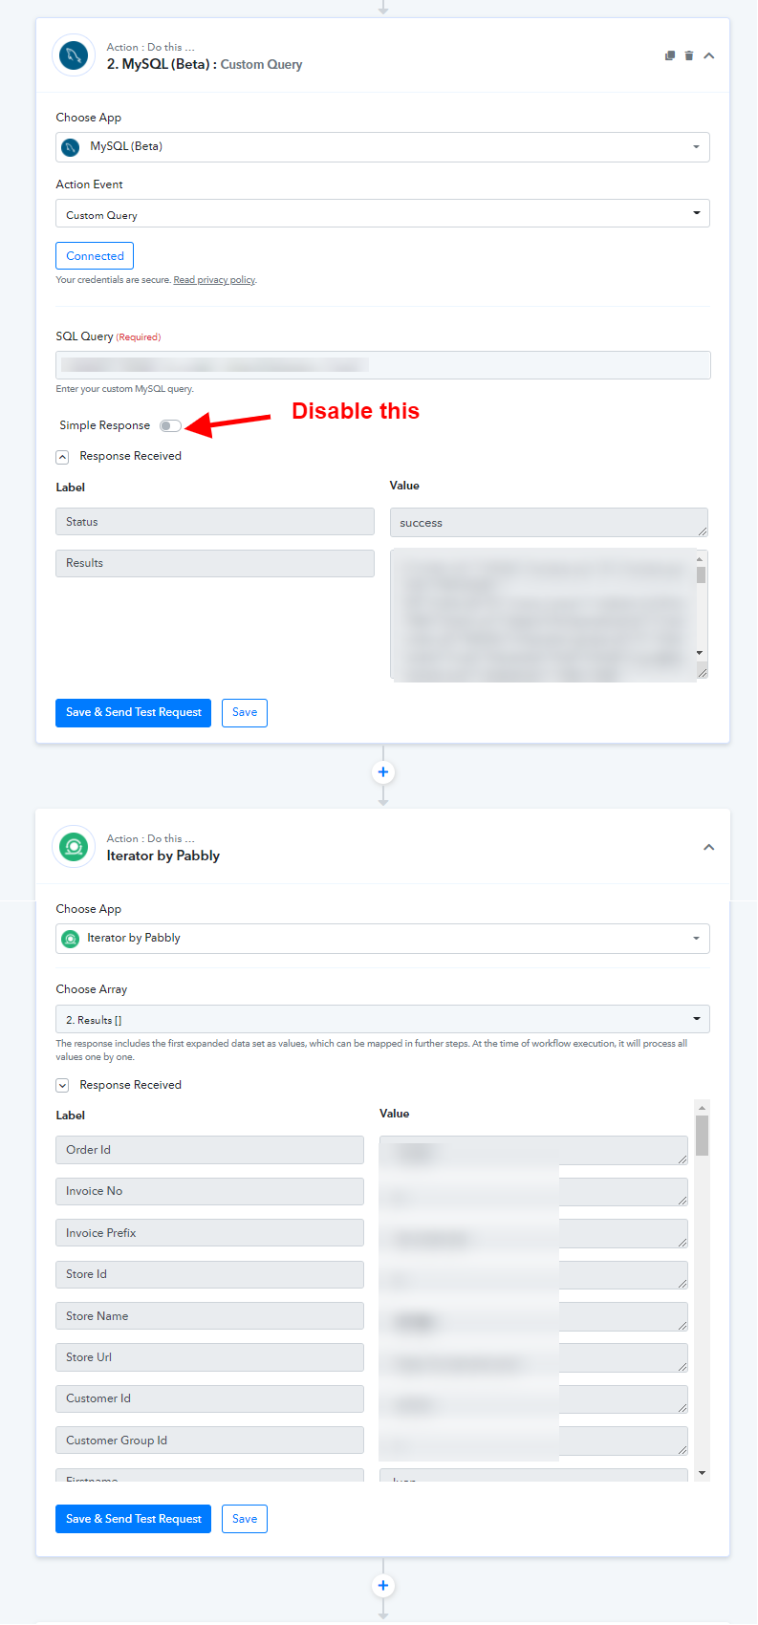Open the Choose App MySQL (Beta) dropdown
This screenshot has width=758, height=1625.
(x=382, y=146)
